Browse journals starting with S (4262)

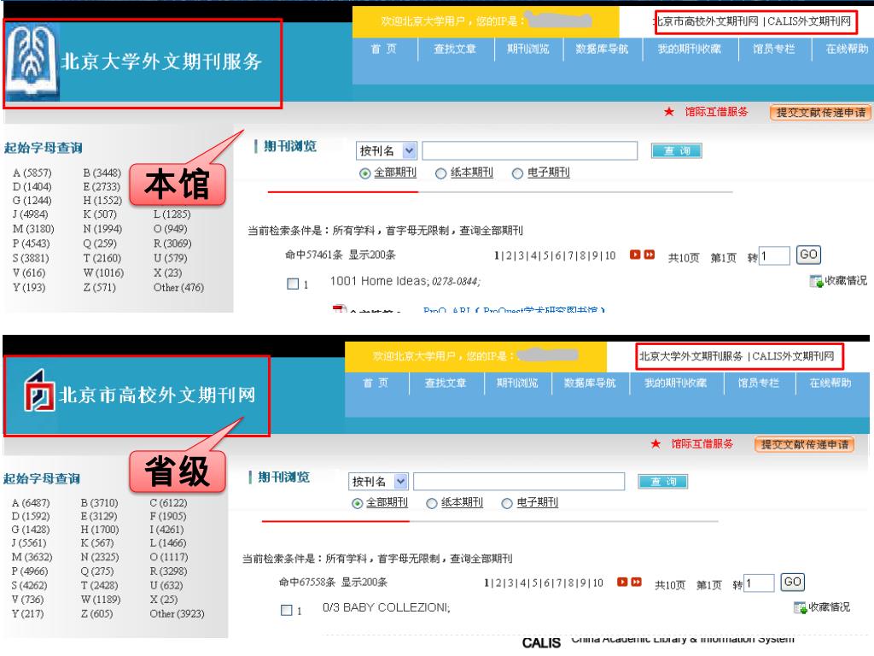(x=29, y=586)
